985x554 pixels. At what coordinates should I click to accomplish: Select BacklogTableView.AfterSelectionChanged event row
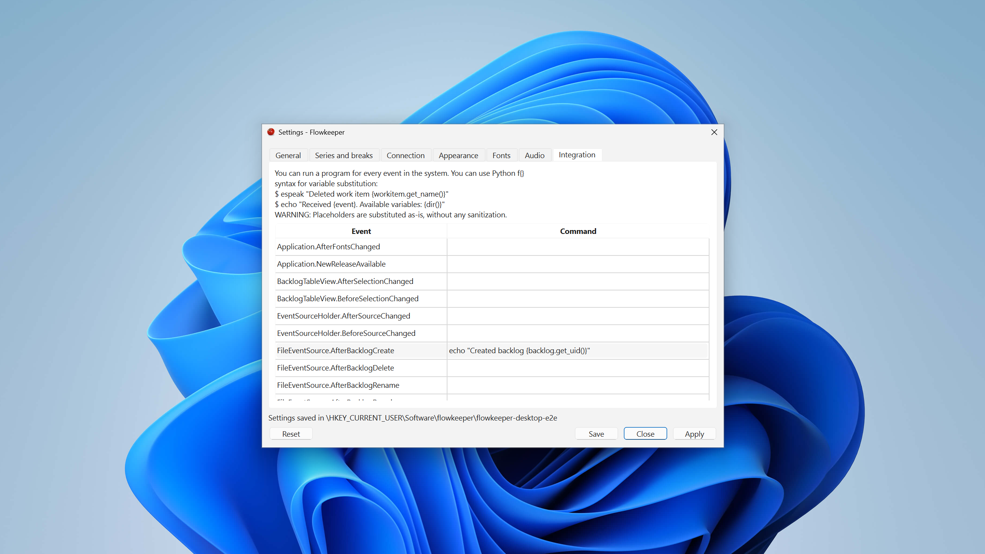tap(361, 281)
